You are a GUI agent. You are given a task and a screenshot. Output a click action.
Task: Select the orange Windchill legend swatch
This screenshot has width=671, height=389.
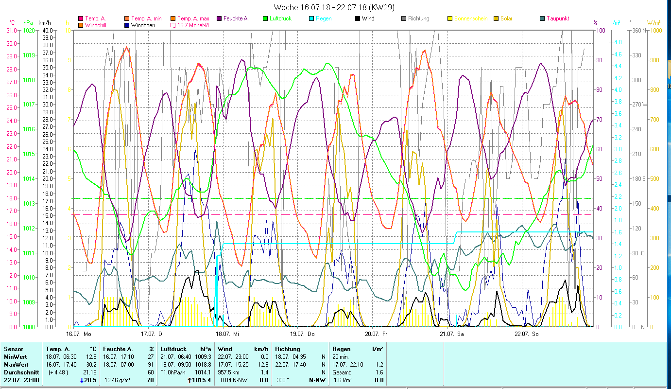click(x=81, y=25)
